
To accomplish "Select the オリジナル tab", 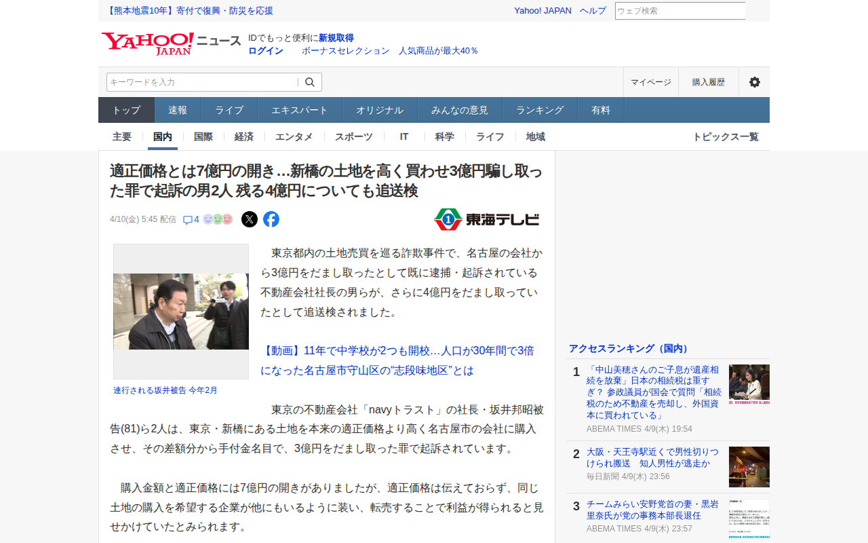I will tap(380, 110).
